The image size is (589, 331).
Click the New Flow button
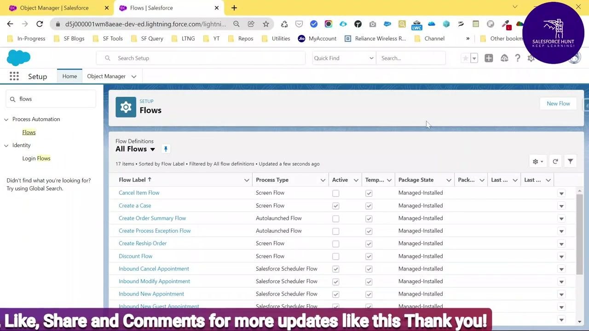(558, 103)
